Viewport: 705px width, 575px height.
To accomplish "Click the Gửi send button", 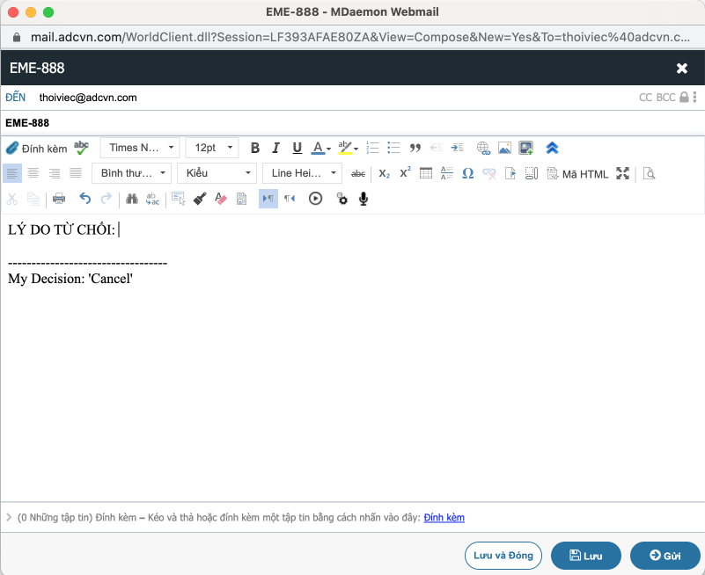I will click(x=665, y=556).
